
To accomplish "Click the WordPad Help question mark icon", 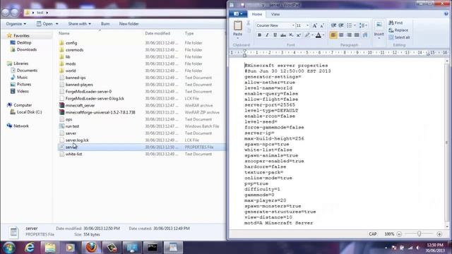I will [x=446, y=14].
